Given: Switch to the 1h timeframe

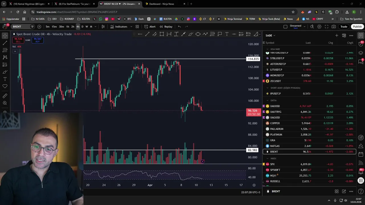Looking at the screenshot, I should coord(68,26).
